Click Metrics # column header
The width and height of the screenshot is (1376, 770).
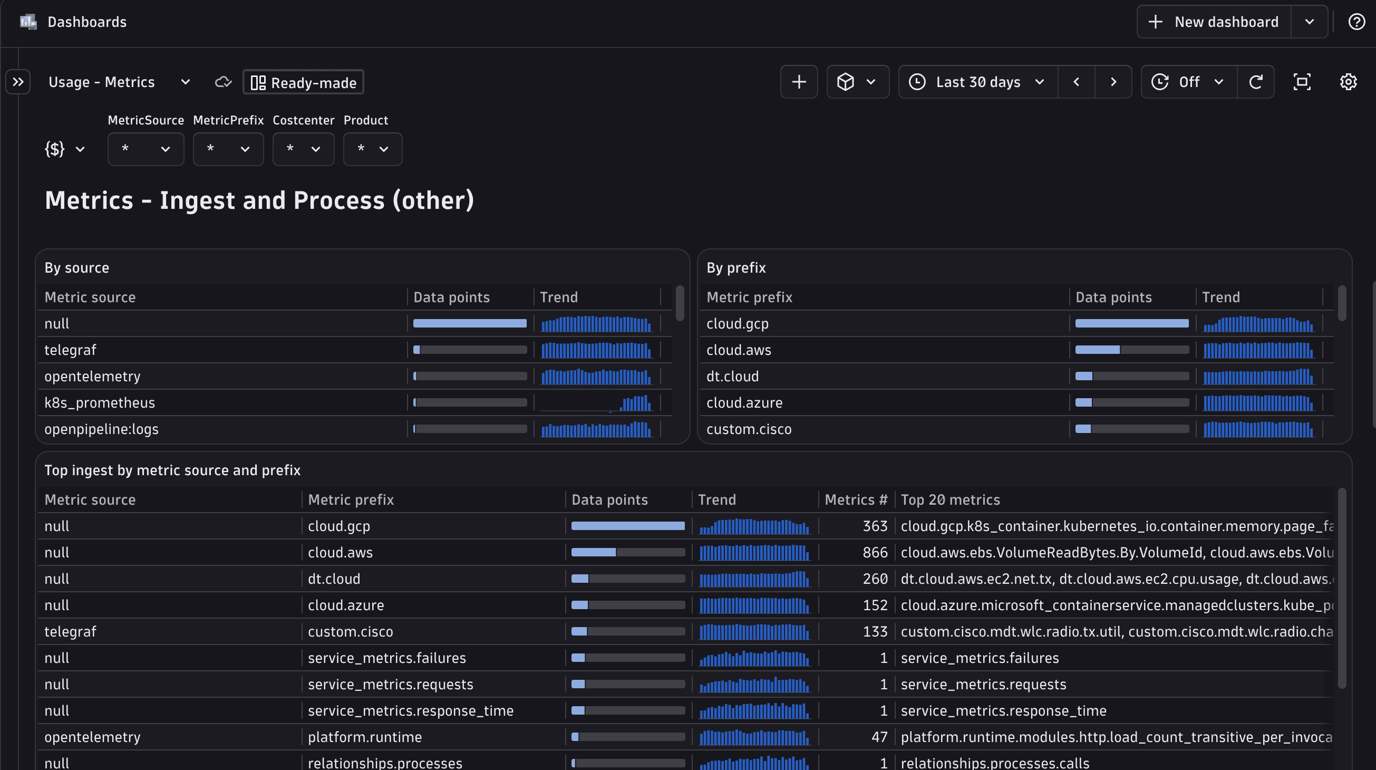(x=856, y=499)
